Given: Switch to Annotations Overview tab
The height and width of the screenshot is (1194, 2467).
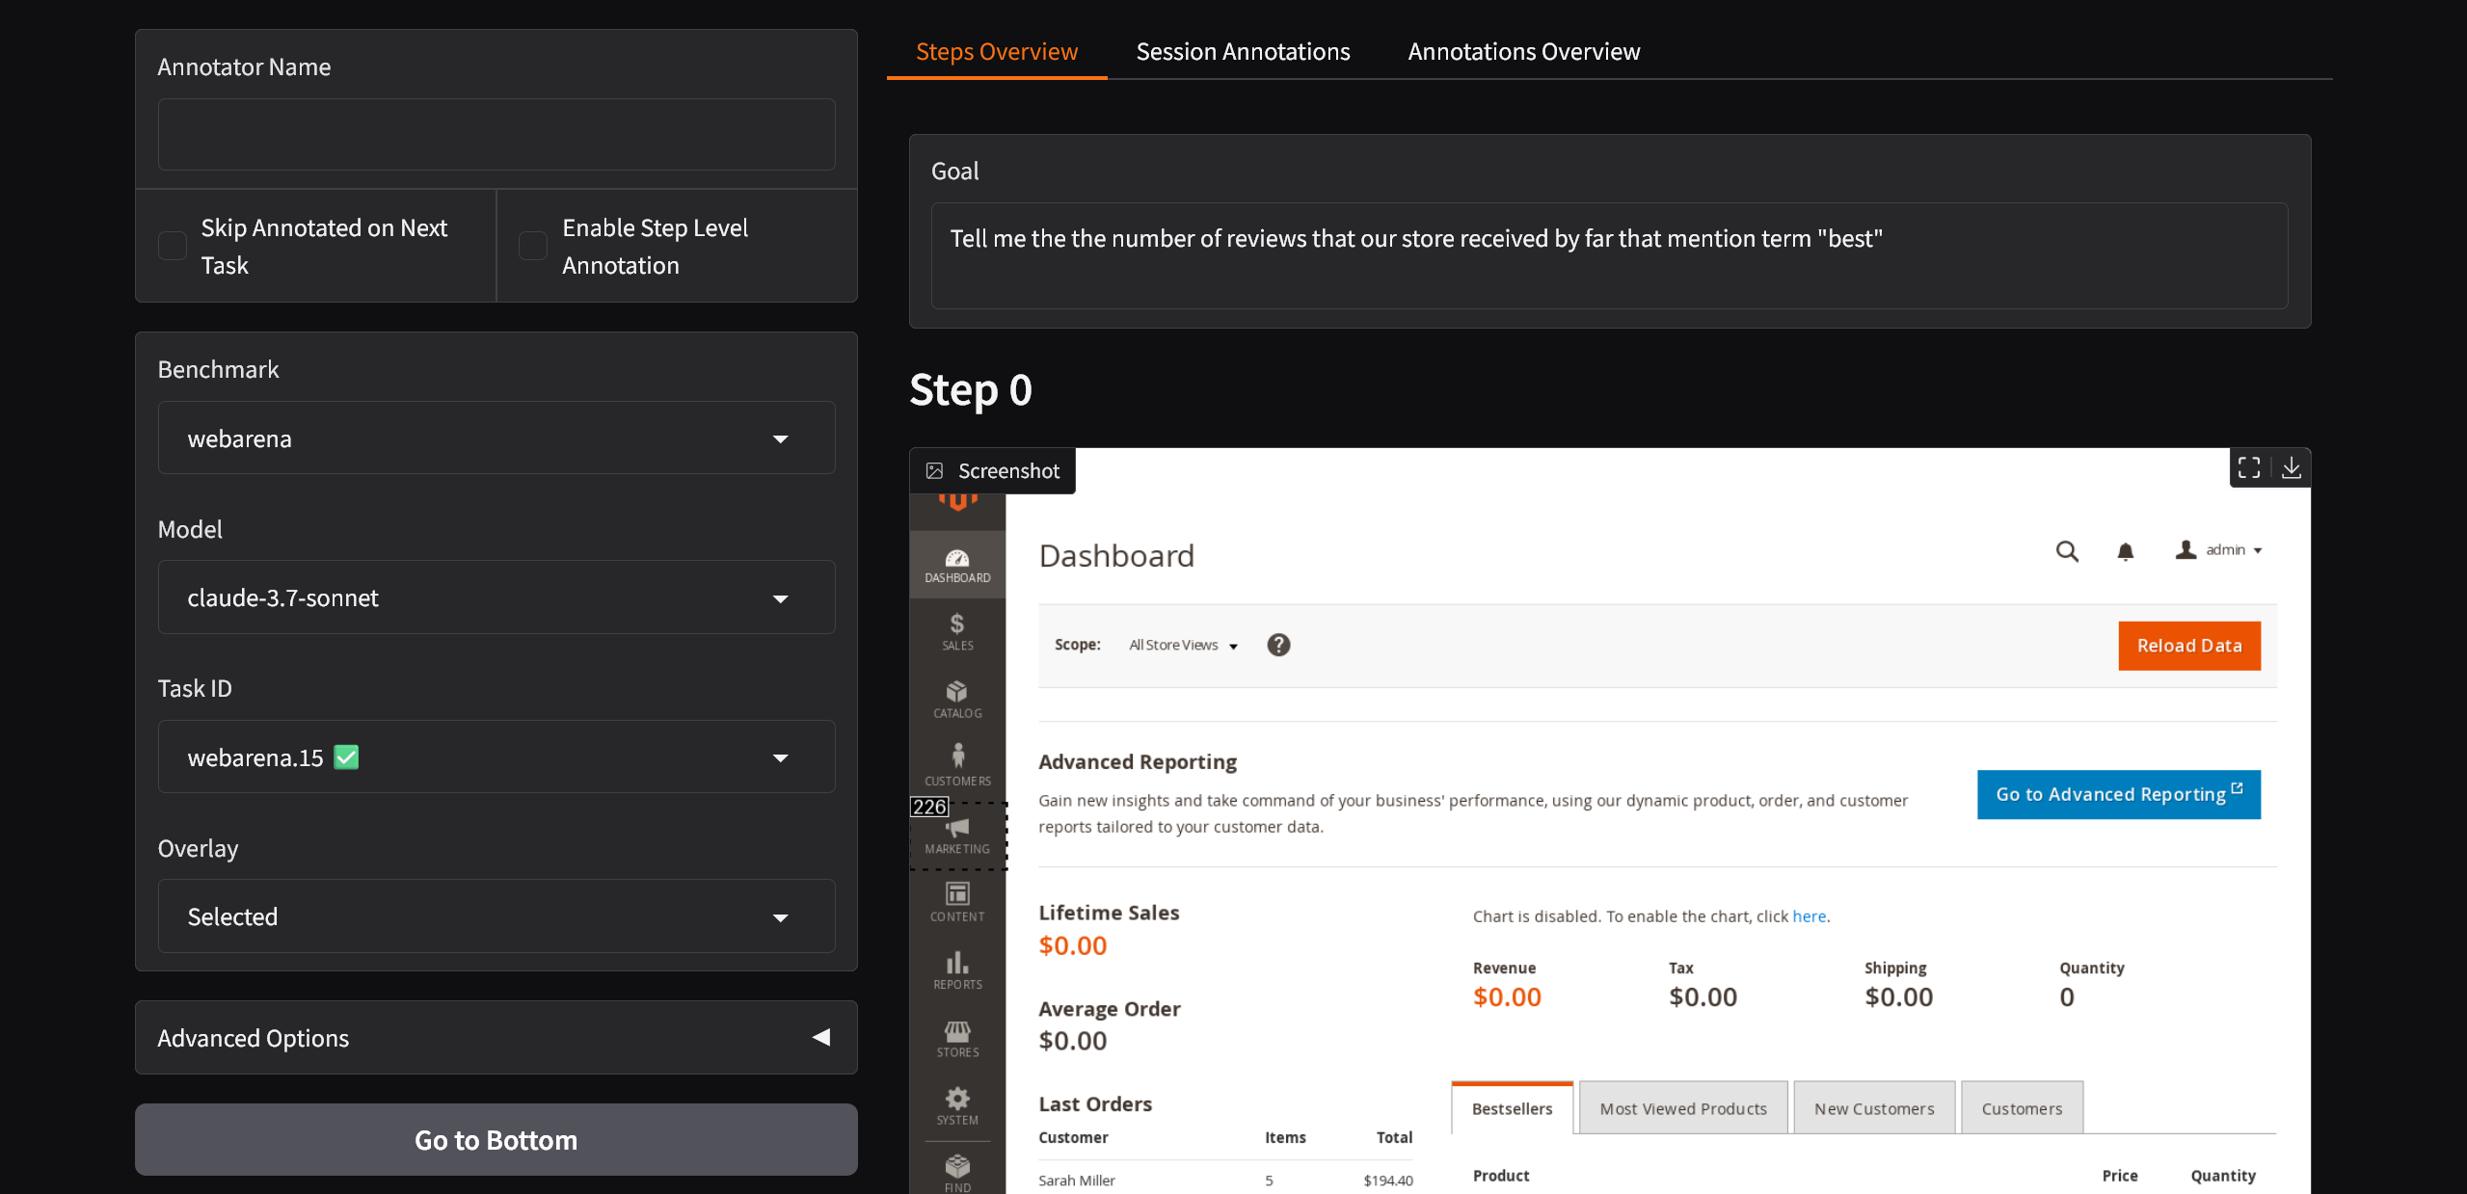Looking at the screenshot, I should click(1523, 52).
